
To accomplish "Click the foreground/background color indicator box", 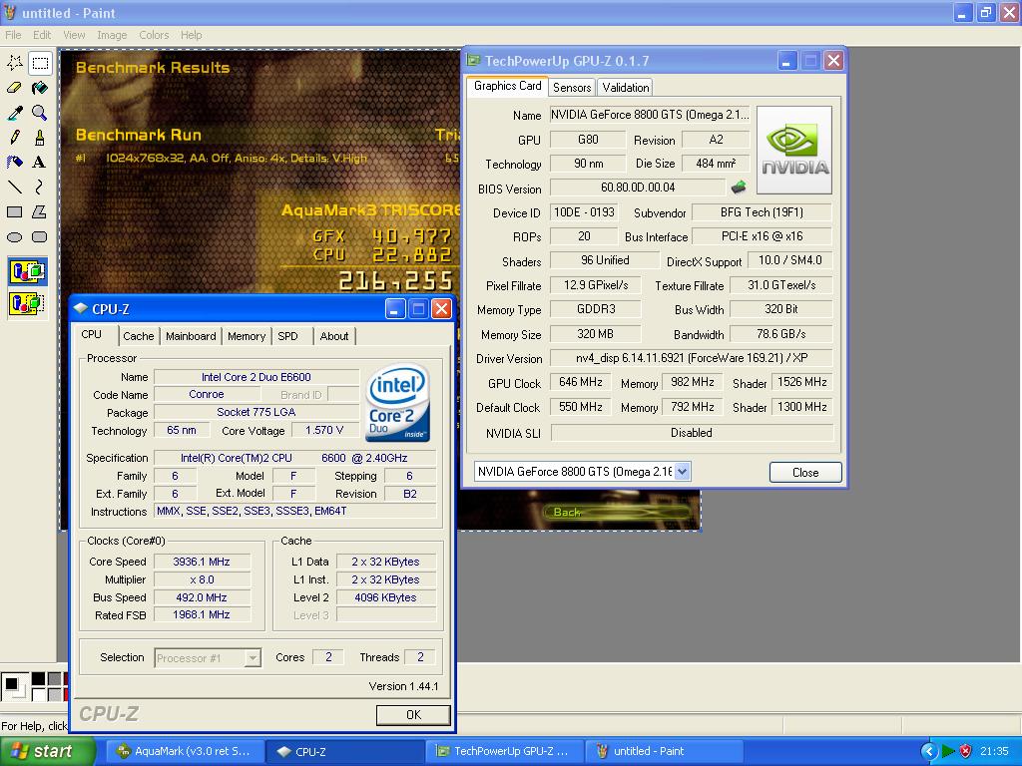I will (14, 686).
